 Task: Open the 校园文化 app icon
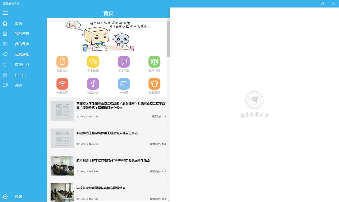coord(62,62)
